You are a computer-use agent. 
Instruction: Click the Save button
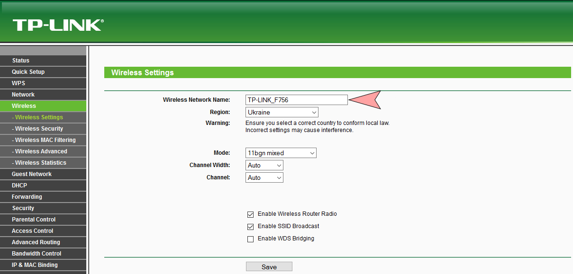pyautogui.click(x=269, y=266)
